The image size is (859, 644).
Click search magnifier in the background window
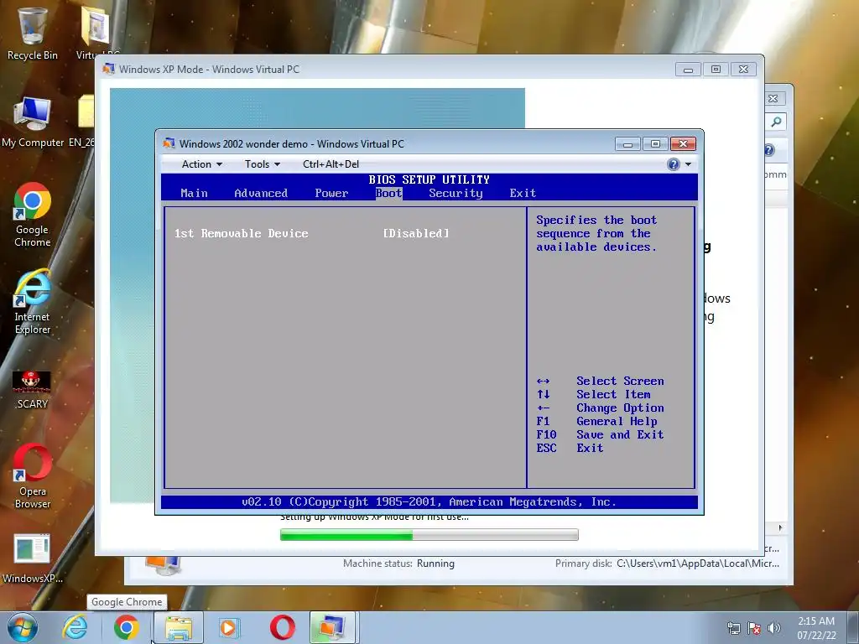(x=776, y=122)
